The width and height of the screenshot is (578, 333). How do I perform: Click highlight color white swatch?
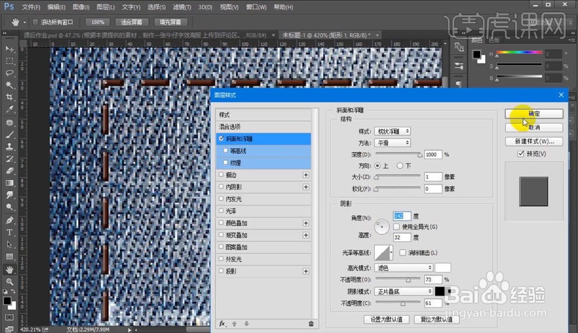coord(443,268)
